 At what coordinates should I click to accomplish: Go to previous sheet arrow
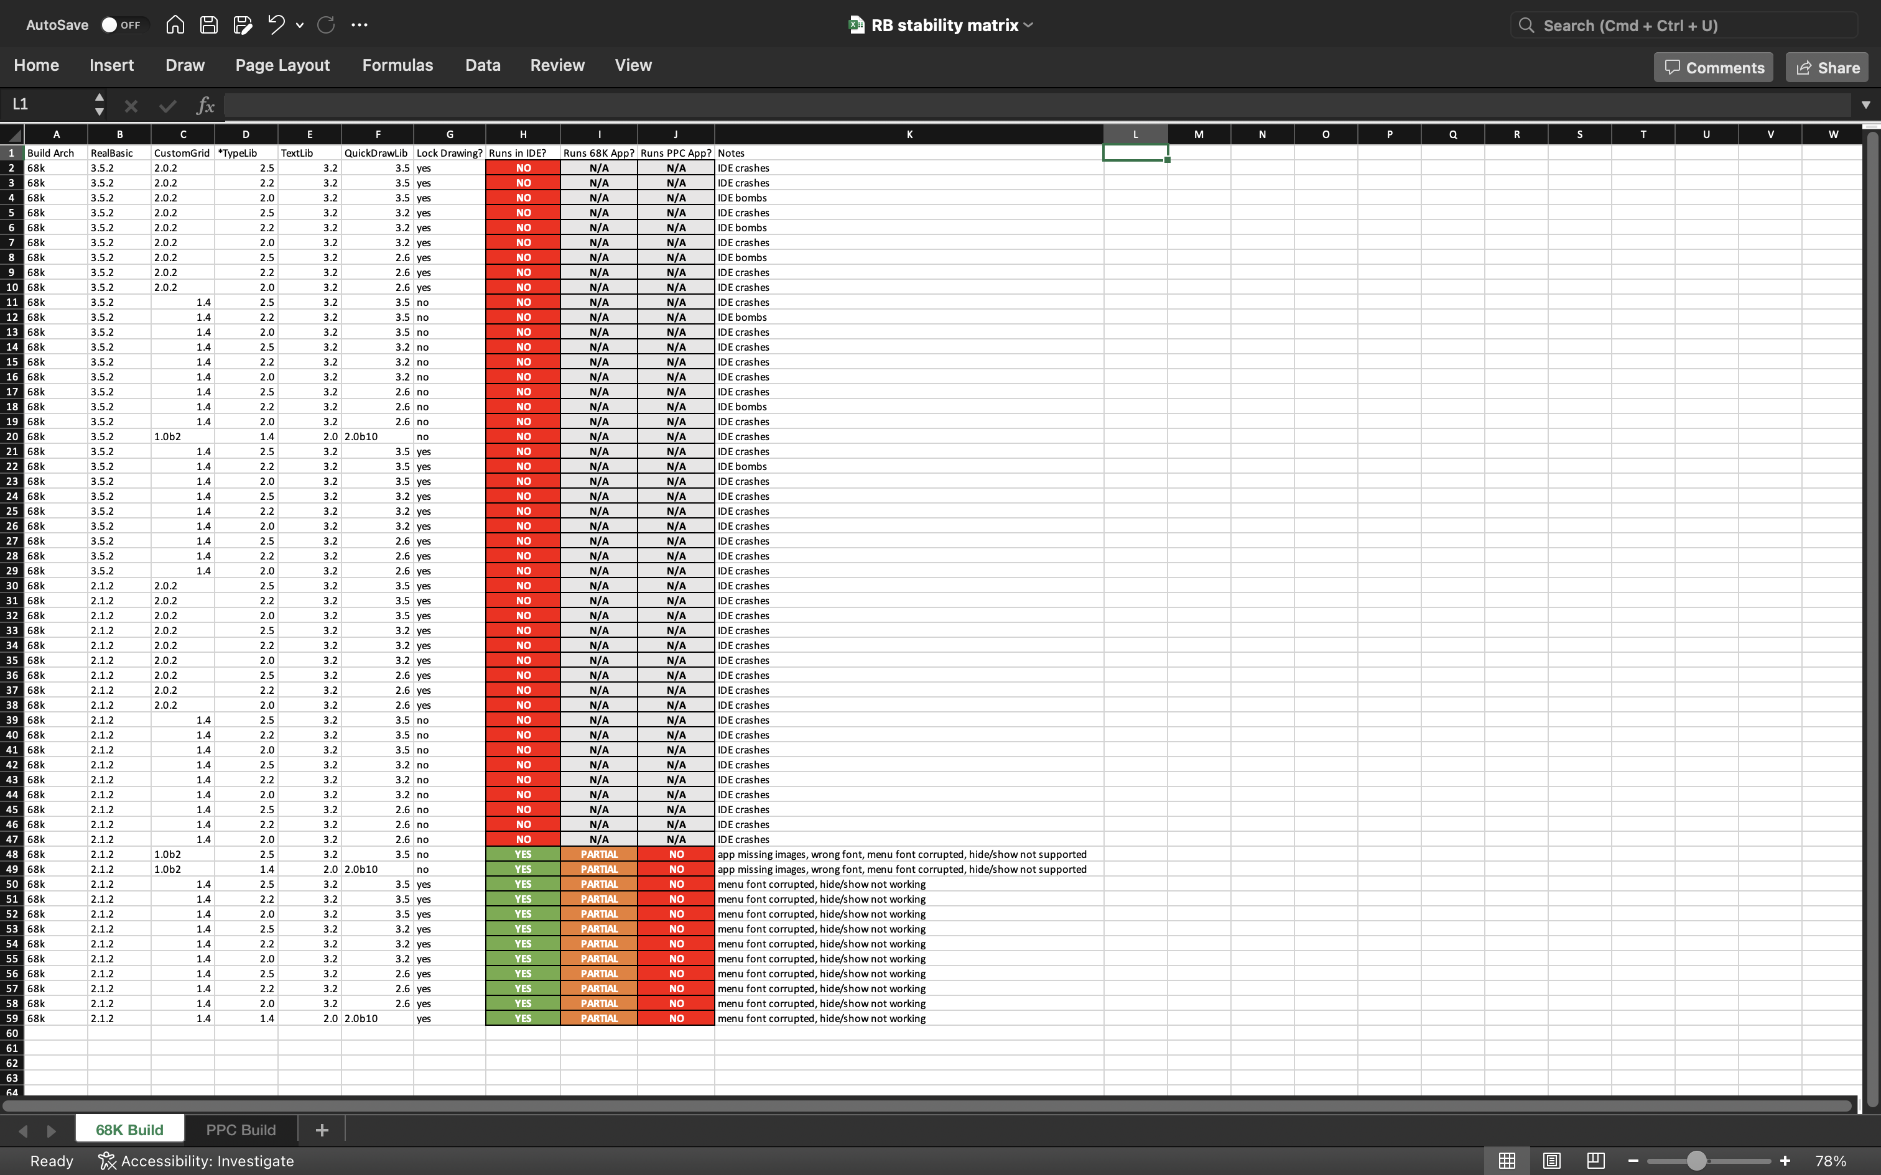point(22,1131)
